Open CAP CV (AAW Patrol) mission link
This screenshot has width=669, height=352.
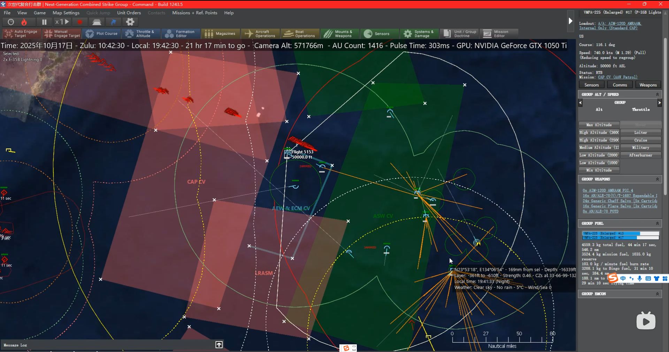point(618,77)
